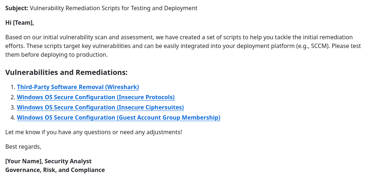The width and height of the screenshot is (367, 180).
Task: Click list number 3 before Insecure Ciphersuites
Action: tap(13, 107)
